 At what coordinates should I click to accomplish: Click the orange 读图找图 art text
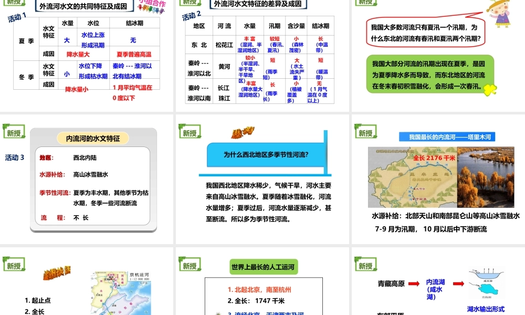click(x=57, y=272)
